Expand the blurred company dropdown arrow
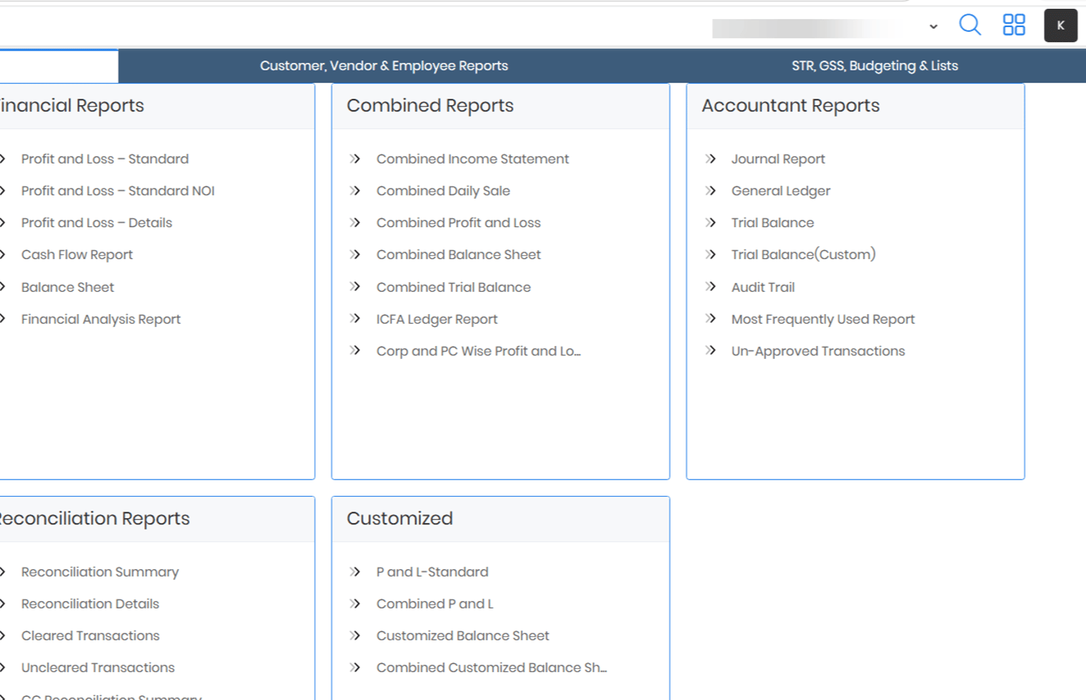 pyautogui.click(x=933, y=26)
